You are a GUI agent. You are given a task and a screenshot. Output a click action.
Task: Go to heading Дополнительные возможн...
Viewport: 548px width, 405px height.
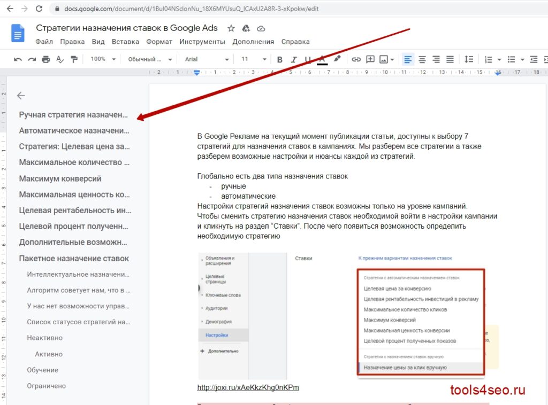[x=73, y=243]
